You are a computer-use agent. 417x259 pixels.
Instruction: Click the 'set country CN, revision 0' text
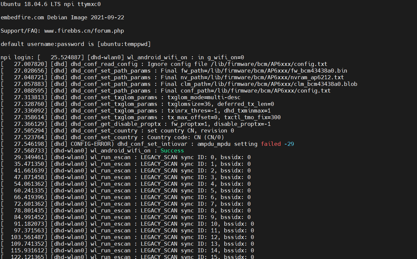(x=191, y=130)
